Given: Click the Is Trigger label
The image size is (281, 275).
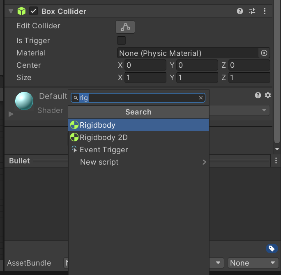Looking at the screenshot, I should 33,41.
